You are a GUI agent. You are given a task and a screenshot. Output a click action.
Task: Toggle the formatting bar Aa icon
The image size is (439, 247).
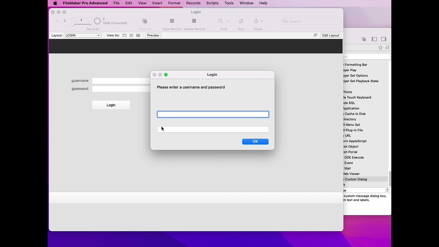click(316, 35)
